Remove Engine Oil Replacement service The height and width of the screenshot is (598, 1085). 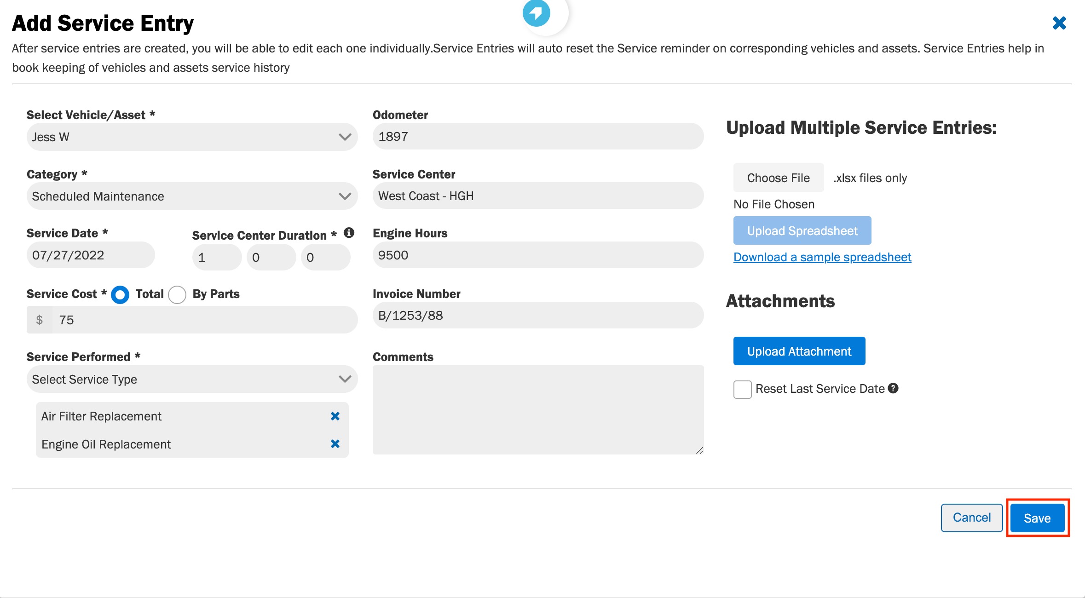[x=335, y=444]
